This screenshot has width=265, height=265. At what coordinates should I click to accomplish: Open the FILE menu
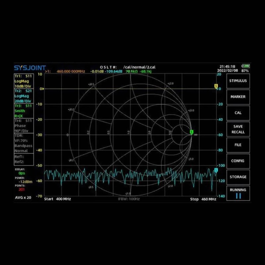238,145
